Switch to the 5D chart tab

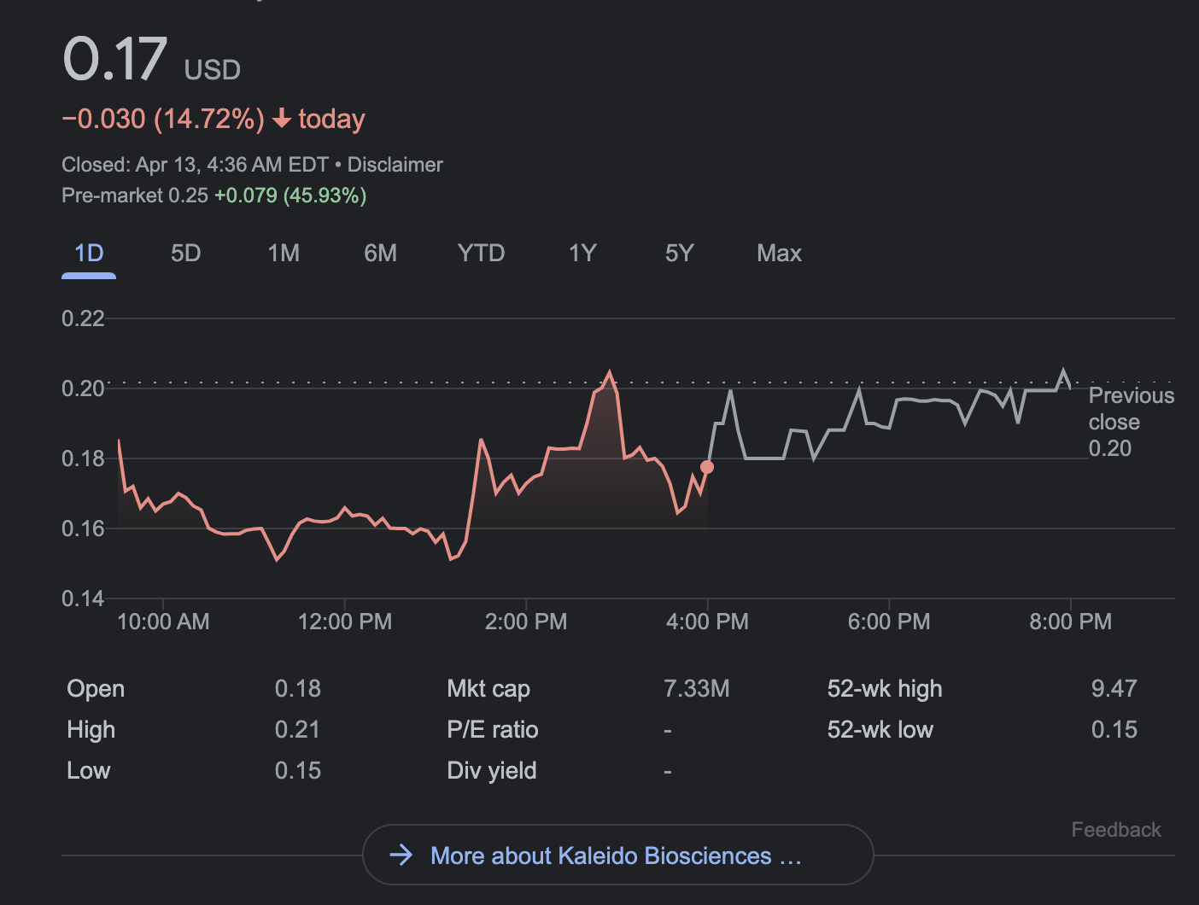(x=185, y=254)
